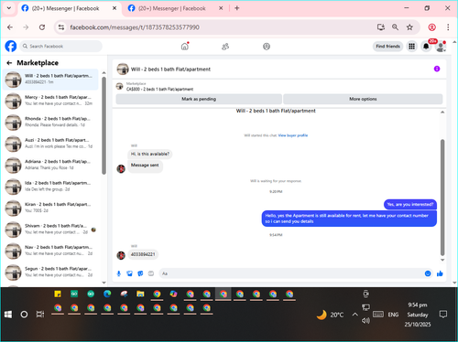The image size is (458, 342).
Task: Close the second Messenger tab
Action: pyautogui.click(x=221, y=8)
